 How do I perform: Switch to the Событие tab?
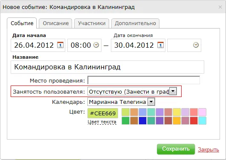22,23
